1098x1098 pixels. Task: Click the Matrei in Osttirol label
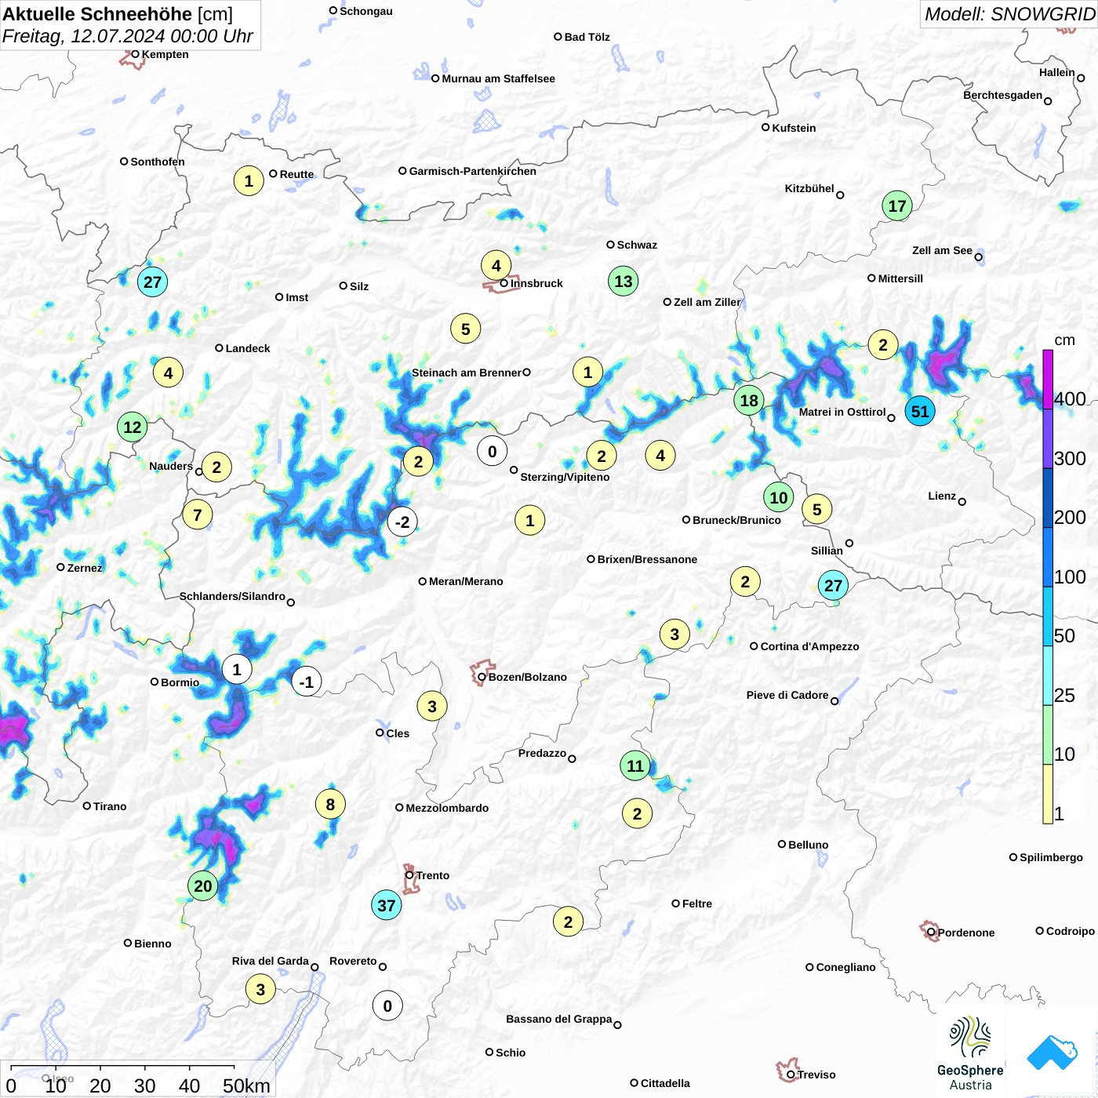point(842,412)
